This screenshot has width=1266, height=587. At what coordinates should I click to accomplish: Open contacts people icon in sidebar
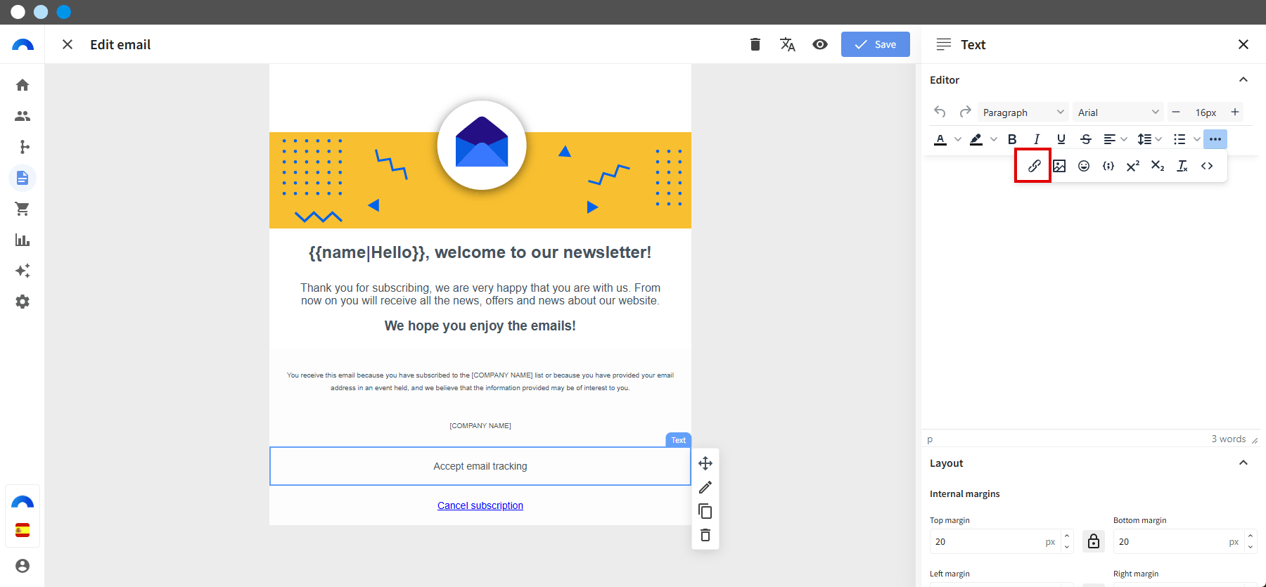click(23, 116)
